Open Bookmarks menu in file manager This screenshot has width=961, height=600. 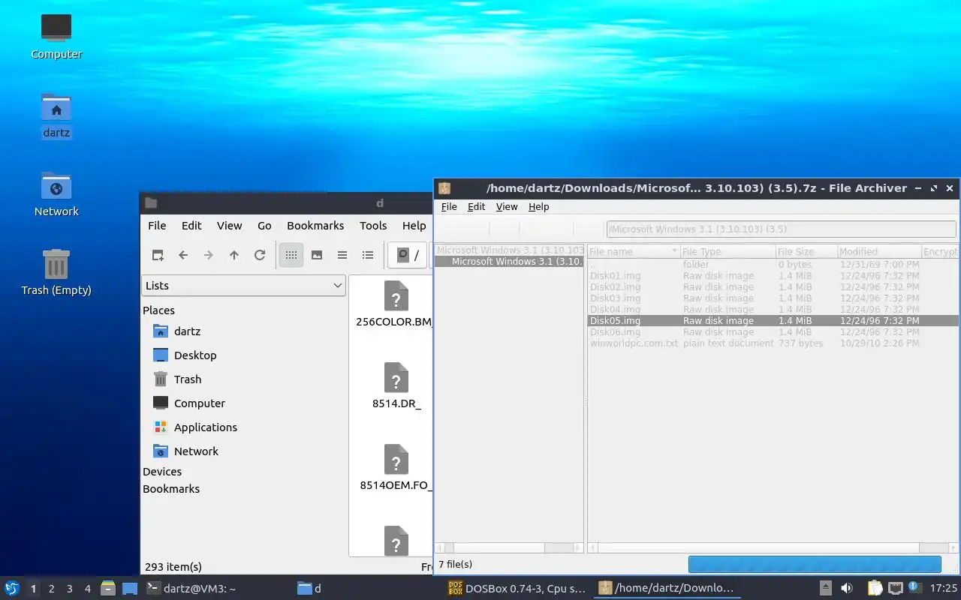pos(315,226)
